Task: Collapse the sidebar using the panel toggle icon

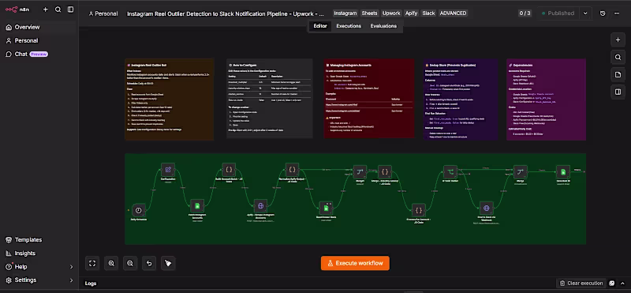Action: pos(70,9)
